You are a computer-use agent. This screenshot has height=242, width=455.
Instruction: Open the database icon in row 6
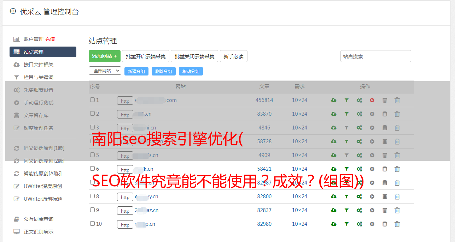(x=385, y=169)
